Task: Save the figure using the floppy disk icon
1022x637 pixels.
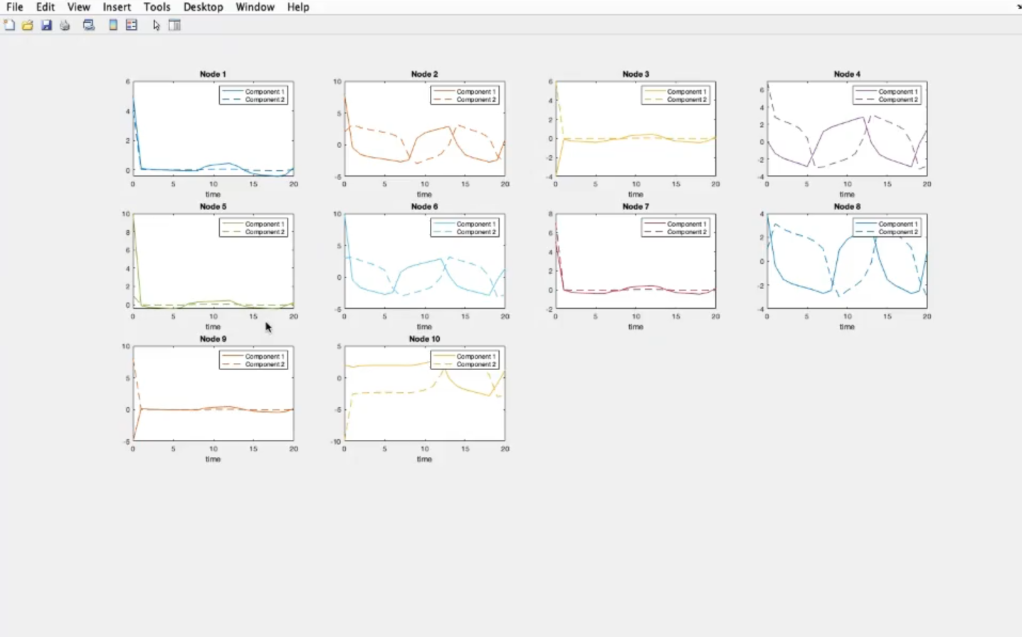Action: 46,25
